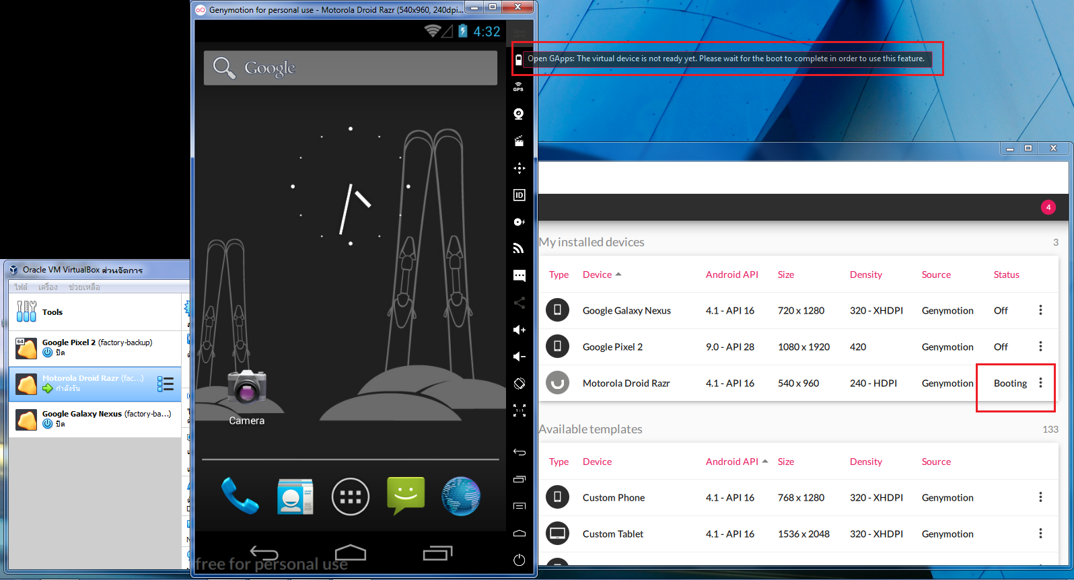
Task: Tap the on-screen Android recents navigation key
Action: (438, 552)
